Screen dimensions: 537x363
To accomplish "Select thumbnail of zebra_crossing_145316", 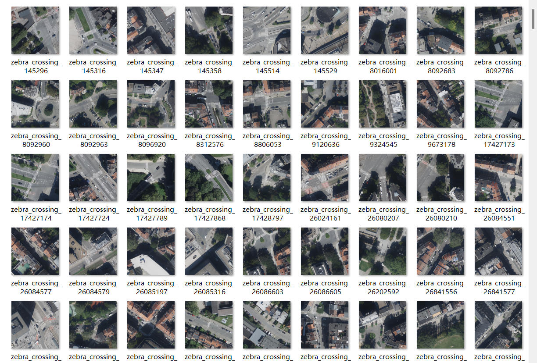I will (93, 30).
